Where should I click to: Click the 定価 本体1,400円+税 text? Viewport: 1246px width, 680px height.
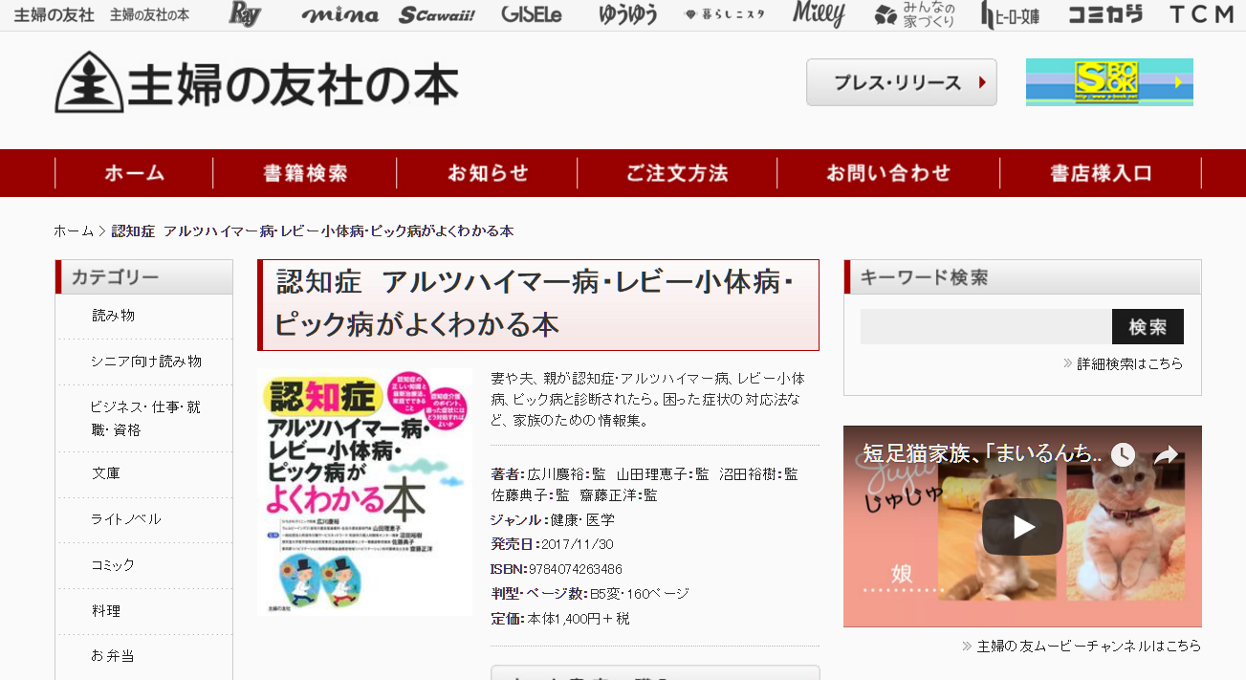pos(560,619)
